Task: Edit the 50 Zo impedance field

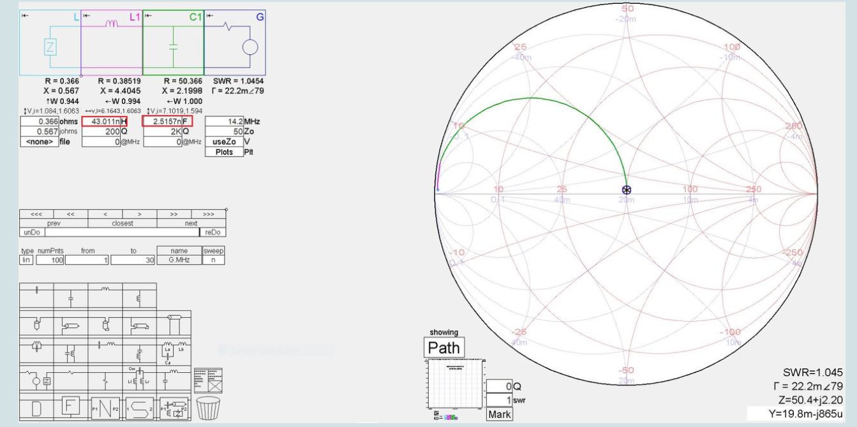Action: click(x=223, y=131)
